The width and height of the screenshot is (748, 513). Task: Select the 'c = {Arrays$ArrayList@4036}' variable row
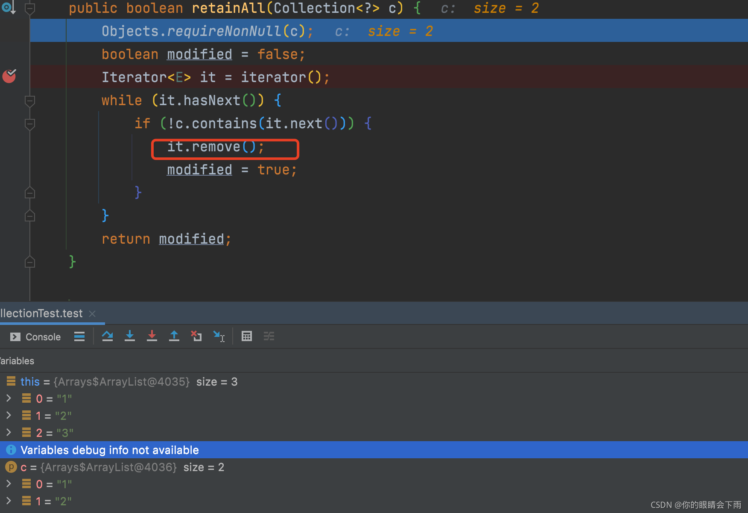tap(374, 467)
